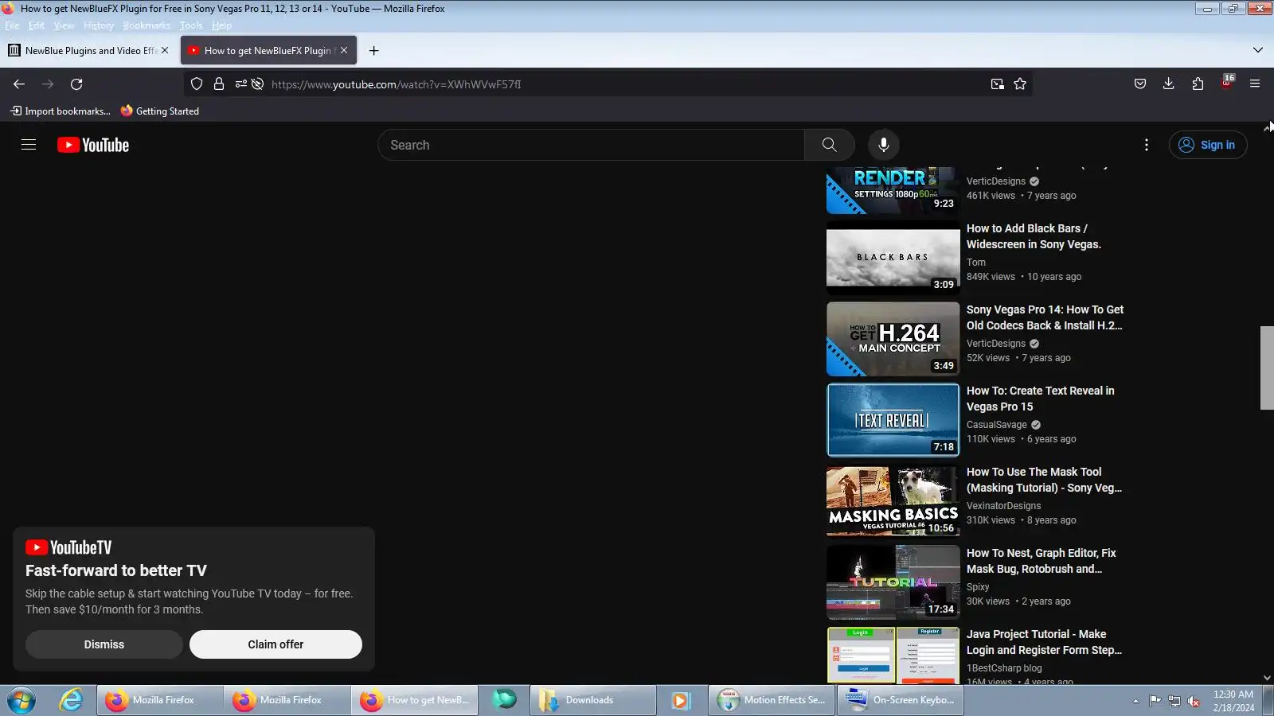Claim the YouTube TV offer

[x=276, y=644]
